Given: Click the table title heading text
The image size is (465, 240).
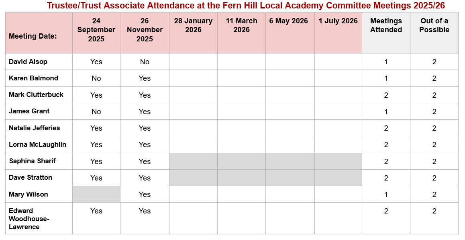Looking at the screenshot, I should pyautogui.click(x=246, y=6).
